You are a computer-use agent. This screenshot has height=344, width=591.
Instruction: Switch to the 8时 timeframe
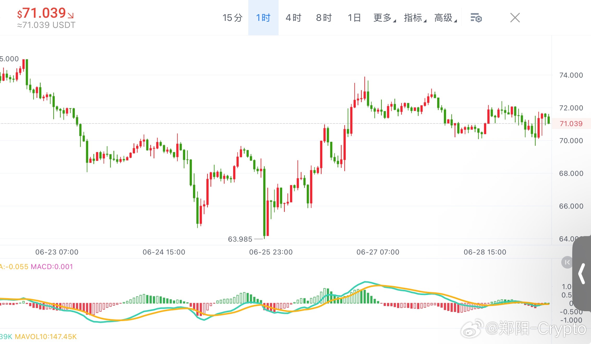point(324,18)
